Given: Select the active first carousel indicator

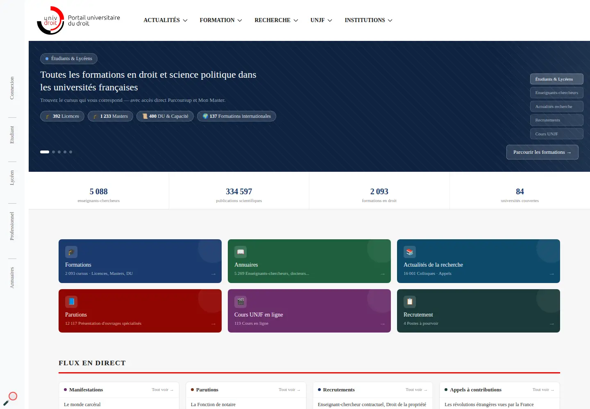Looking at the screenshot, I should [45, 152].
